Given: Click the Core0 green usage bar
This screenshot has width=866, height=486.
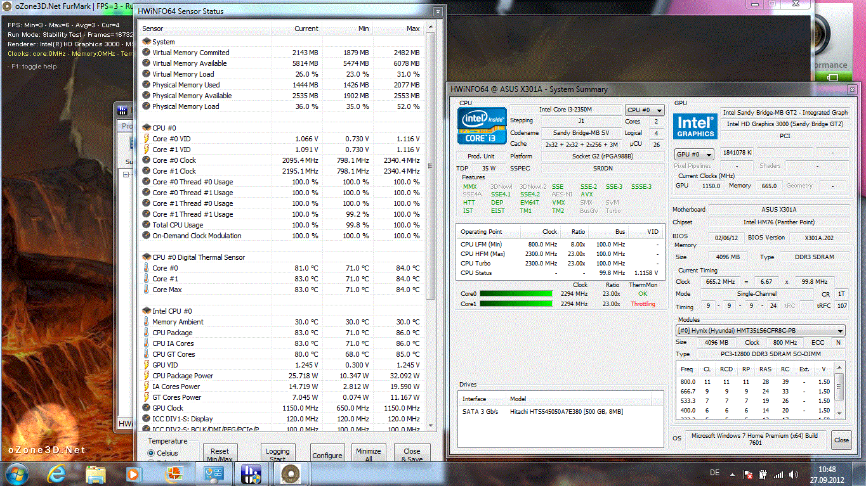Looking at the screenshot, I should [516, 294].
